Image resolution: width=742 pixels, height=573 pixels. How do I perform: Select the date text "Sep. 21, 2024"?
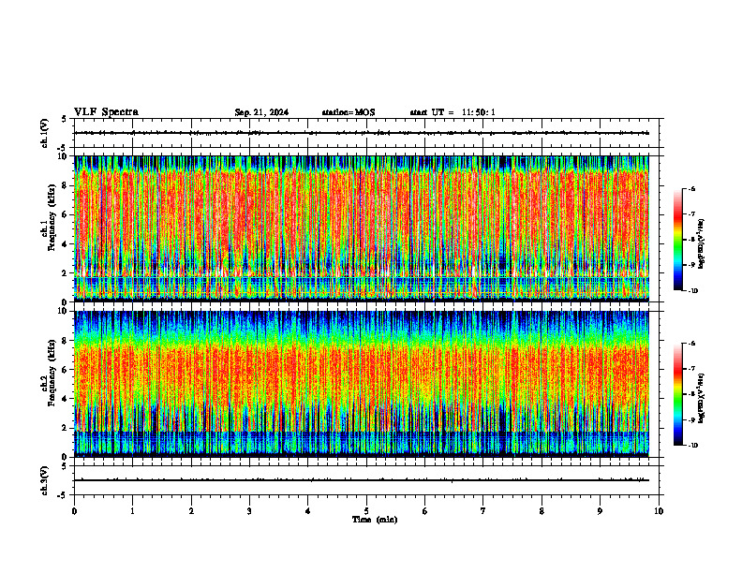coord(261,112)
